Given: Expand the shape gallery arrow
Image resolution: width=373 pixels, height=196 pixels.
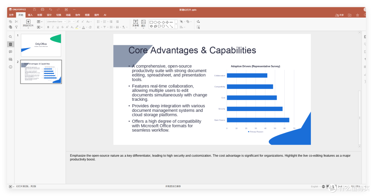Looking at the screenshot, I should click(x=176, y=24).
